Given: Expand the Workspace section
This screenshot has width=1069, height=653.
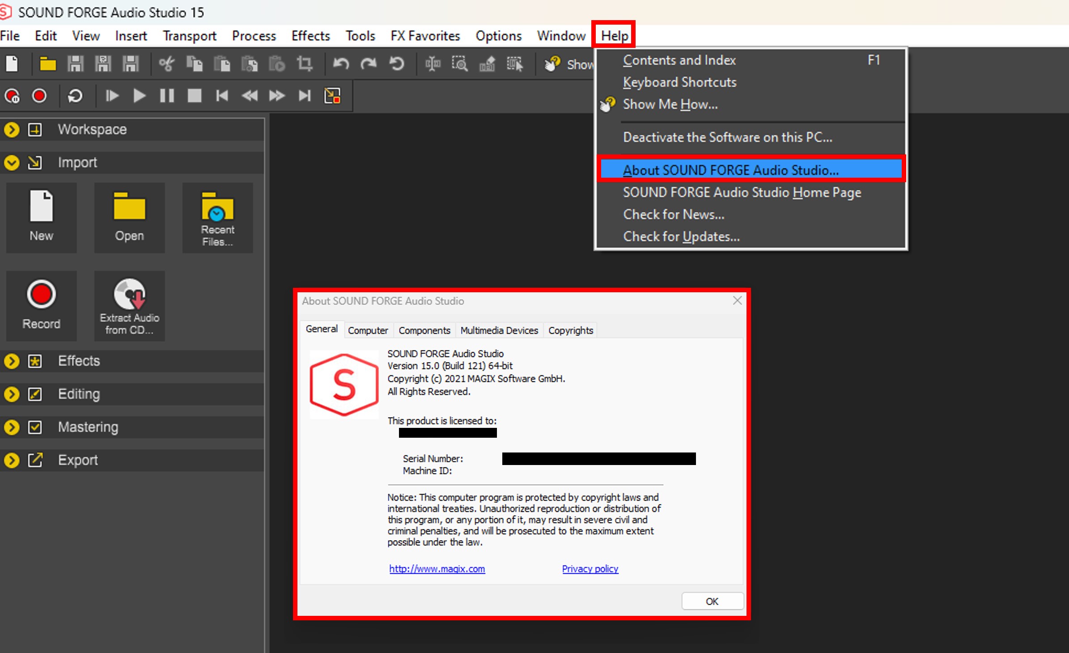Looking at the screenshot, I should 12,130.
